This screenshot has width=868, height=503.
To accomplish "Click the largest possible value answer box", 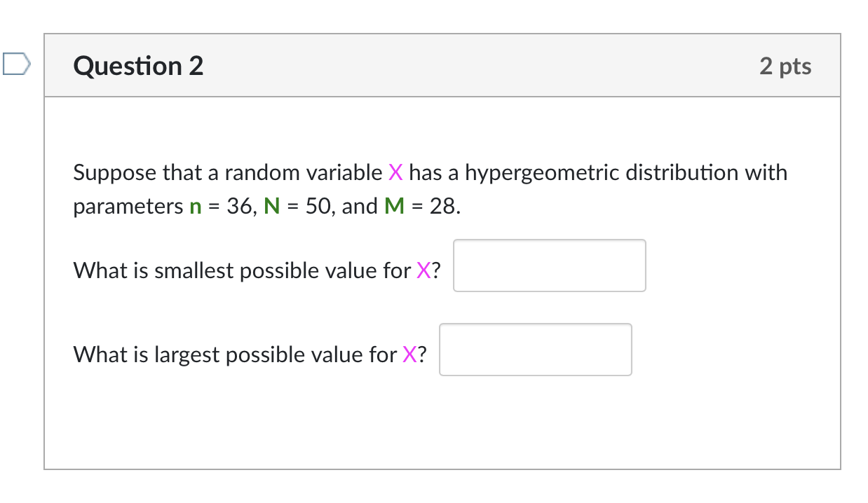I will pos(535,349).
